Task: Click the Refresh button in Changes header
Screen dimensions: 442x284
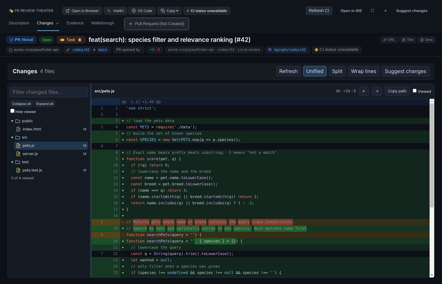Action: pos(288,71)
